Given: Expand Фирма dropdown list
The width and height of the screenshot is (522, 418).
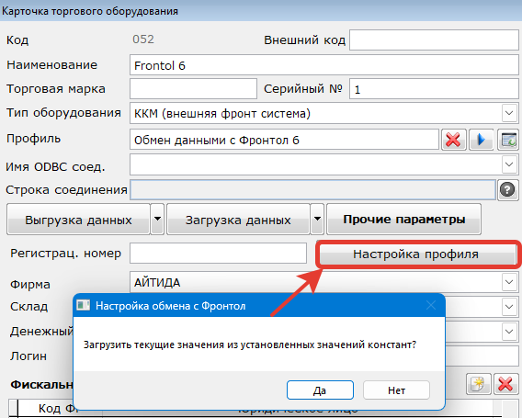Looking at the screenshot, I should [x=509, y=282].
